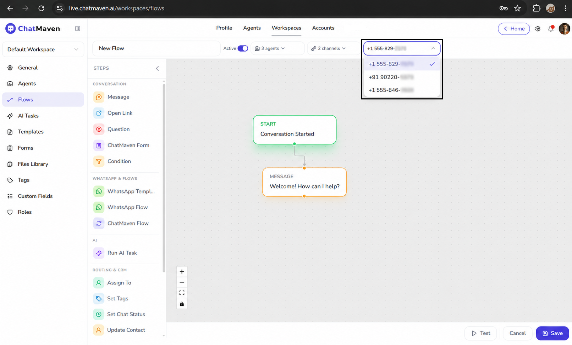This screenshot has width=572, height=345.
Task: Fit the flow view to screen
Action: tap(182, 293)
